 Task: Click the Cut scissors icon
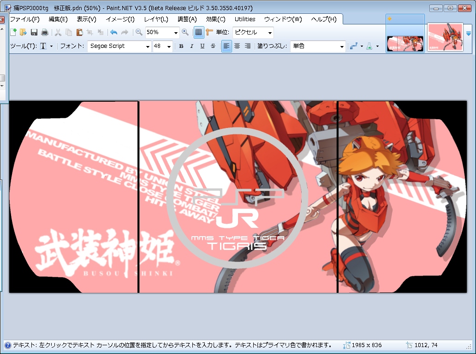point(58,32)
